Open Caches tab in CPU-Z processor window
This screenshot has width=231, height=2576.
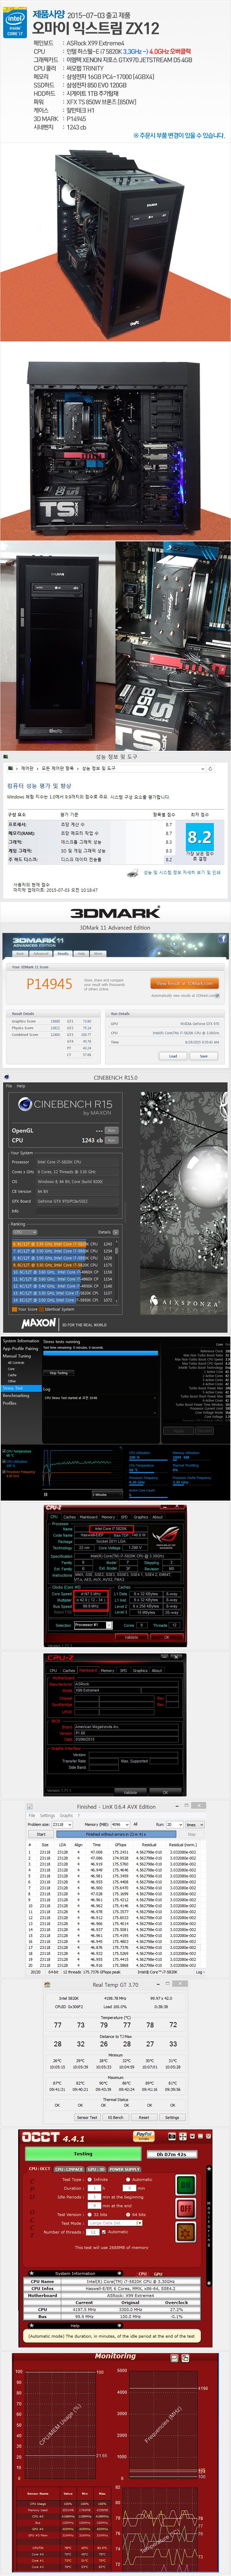69,1517
